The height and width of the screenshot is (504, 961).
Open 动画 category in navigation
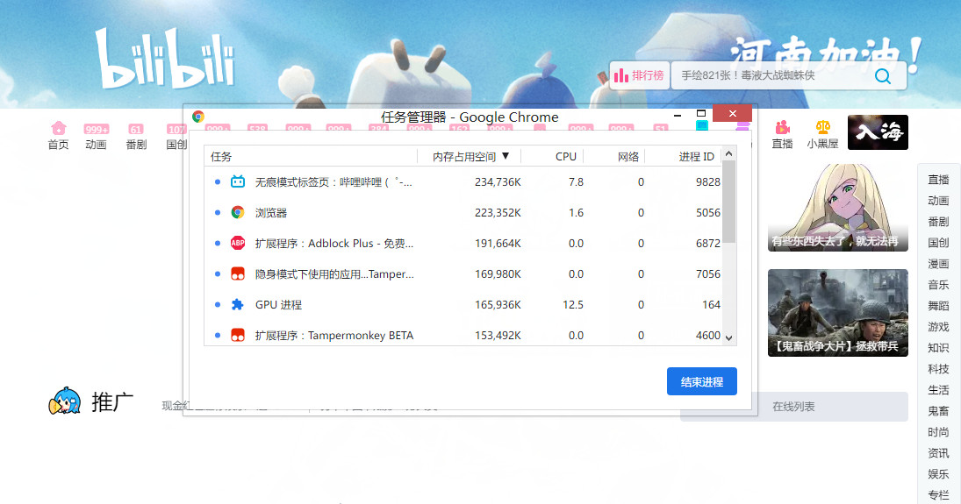(97, 137)
